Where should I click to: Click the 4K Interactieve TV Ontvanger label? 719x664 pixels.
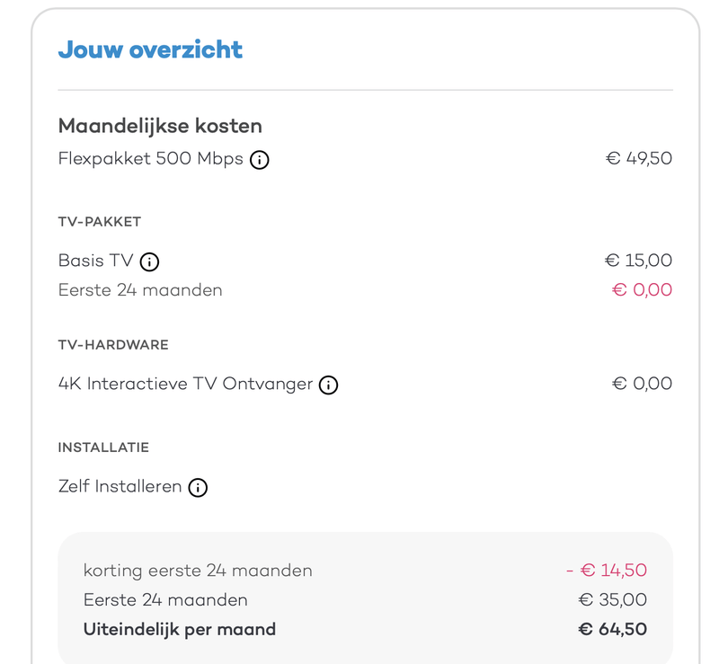[x=185, y=384]
